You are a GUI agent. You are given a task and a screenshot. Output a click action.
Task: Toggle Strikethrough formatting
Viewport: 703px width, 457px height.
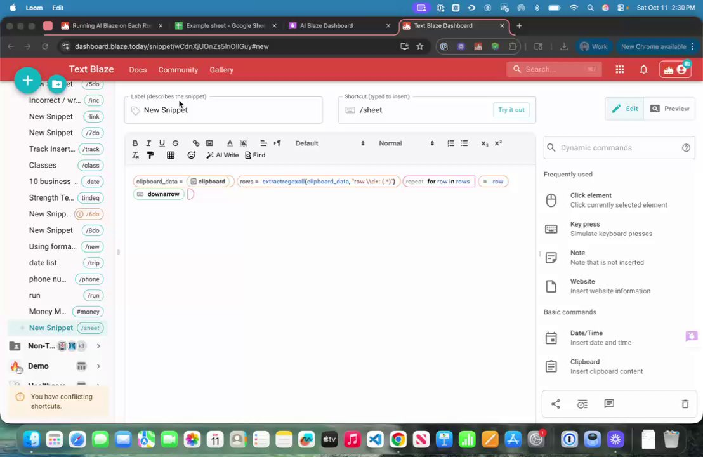[175, 143]
